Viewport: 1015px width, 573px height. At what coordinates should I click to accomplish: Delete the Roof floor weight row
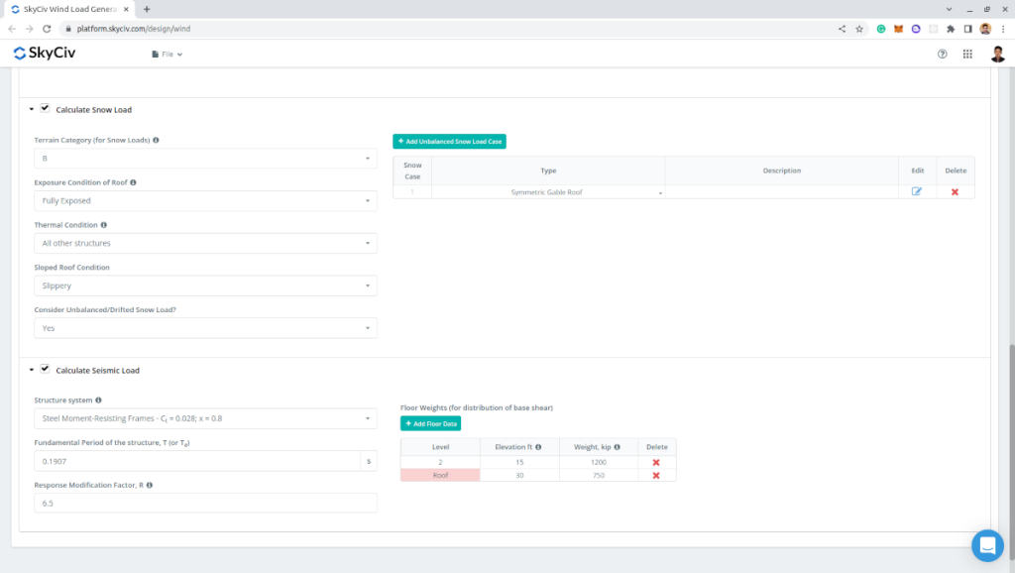[655, 476]
